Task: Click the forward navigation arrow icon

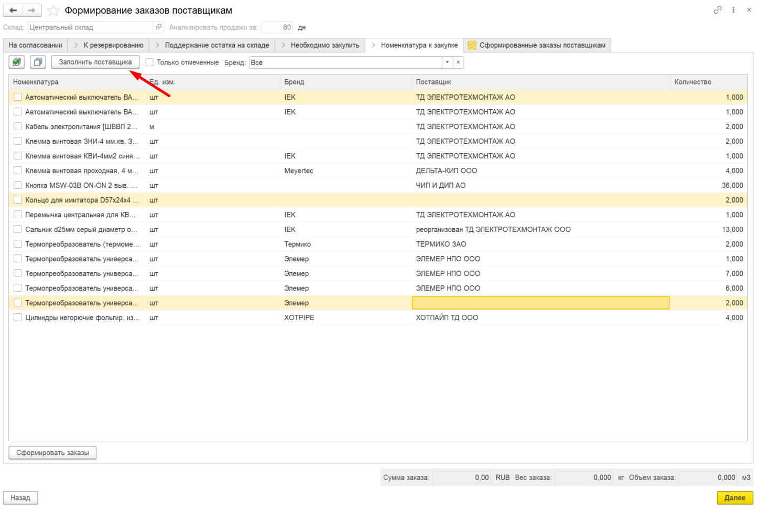Action: 32,10
